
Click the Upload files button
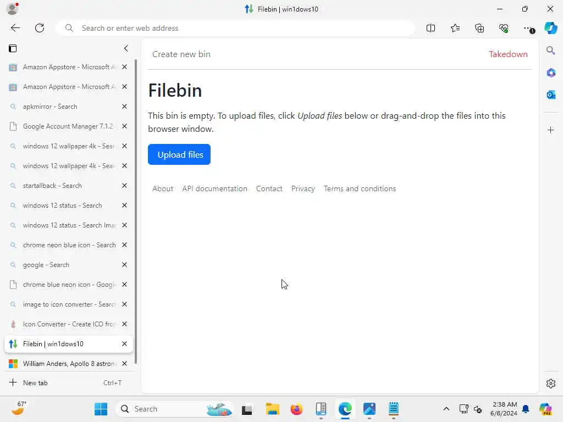(x=179, y=154)
